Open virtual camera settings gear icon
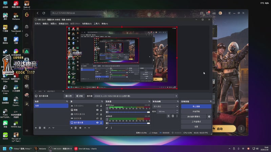The height and width of the screenshot is (152, 271). [x=209, y=117]
